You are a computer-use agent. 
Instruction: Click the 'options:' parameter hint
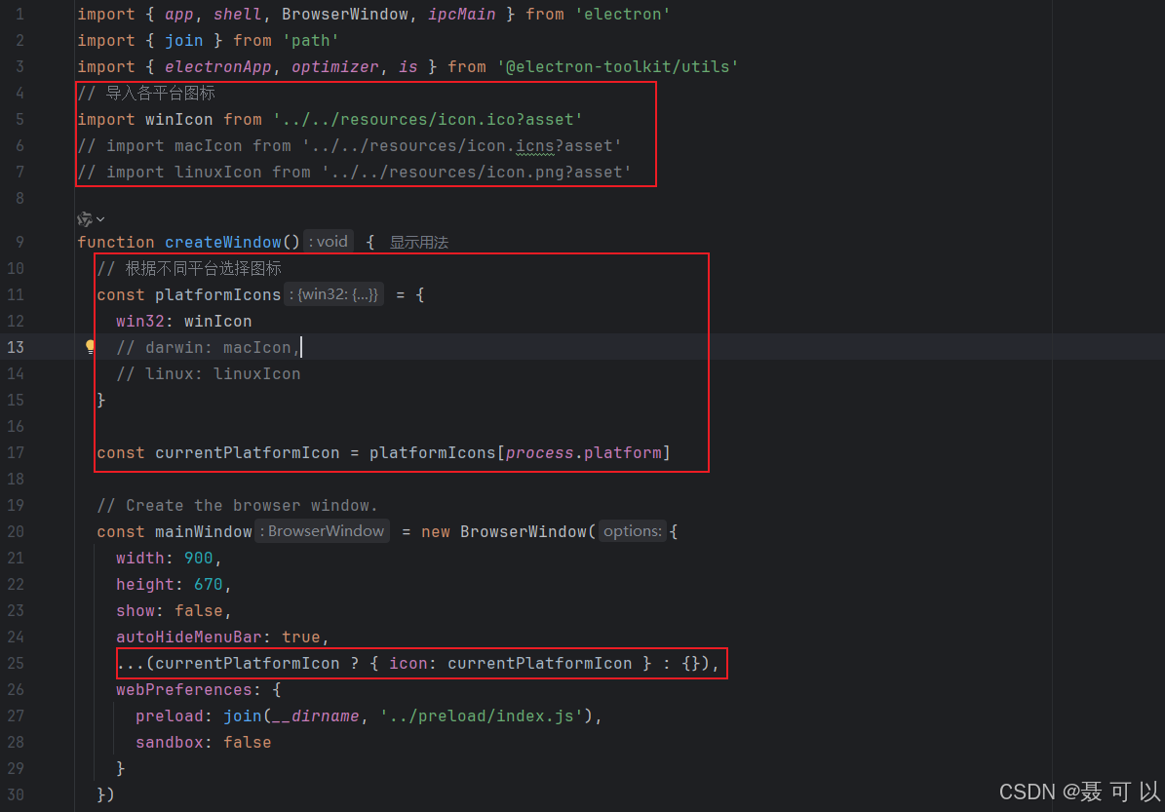click(633, 531)
